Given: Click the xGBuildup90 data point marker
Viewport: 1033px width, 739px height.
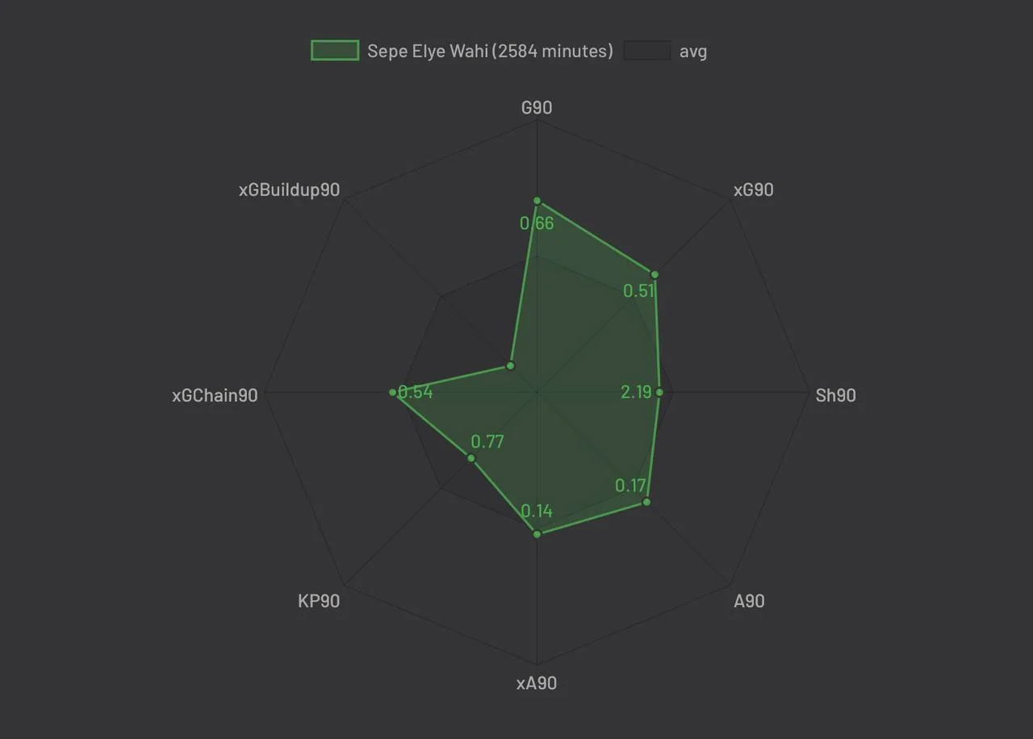Looking at the screenshot, I should click(x=510, y=365).
